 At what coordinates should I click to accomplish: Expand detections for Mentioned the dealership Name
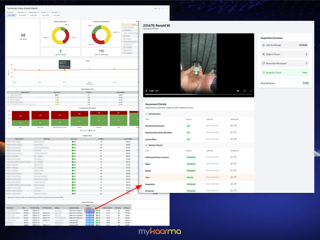coord(213,132)
